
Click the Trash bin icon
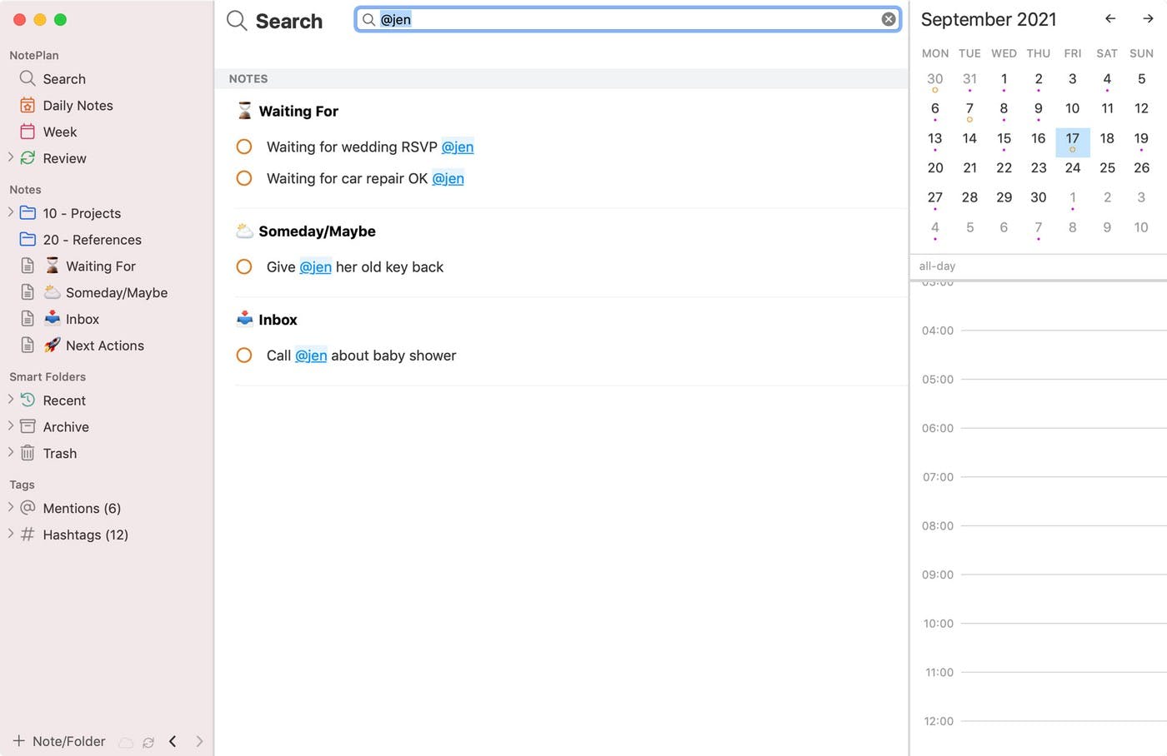28,453
